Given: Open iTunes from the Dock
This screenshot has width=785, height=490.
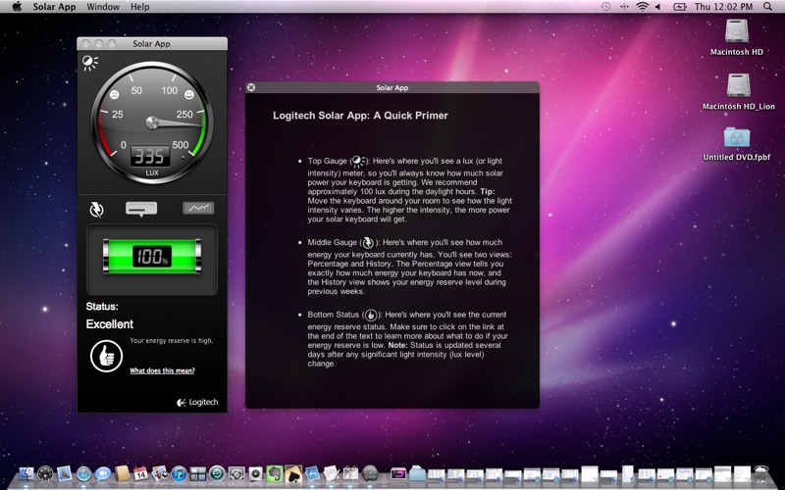Looking at the screenshot, I should [x=179, y=473].
